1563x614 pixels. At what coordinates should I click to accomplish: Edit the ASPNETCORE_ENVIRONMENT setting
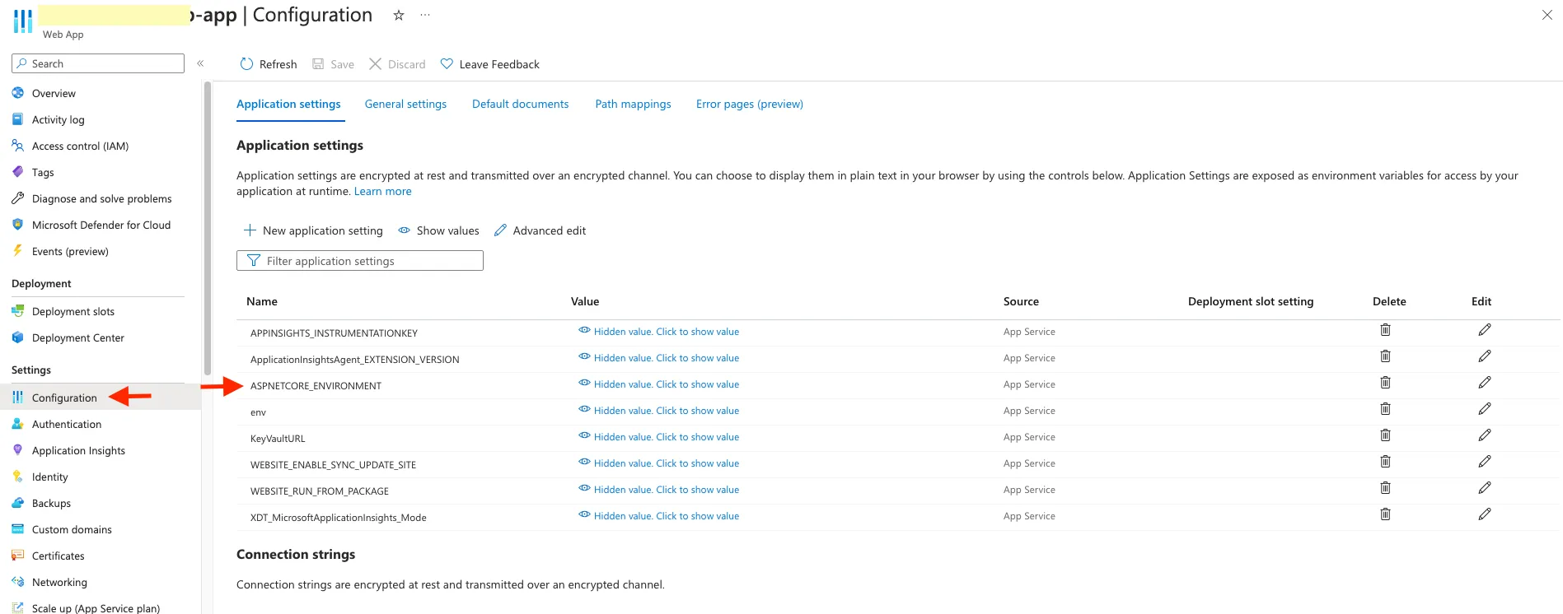[x=1485, y=383]
